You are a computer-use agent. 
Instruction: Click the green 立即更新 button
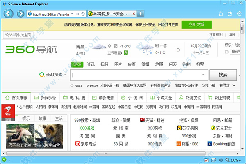(x=196, y=25)
